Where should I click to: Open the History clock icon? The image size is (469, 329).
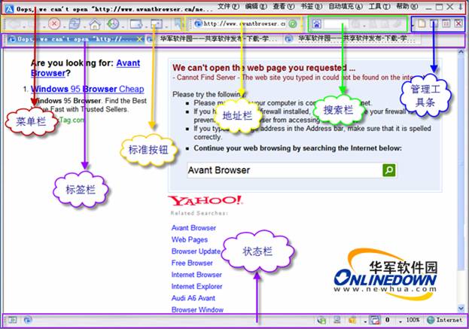(x=113, y=24)
